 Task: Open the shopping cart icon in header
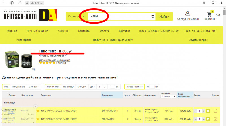click(209, 14)
